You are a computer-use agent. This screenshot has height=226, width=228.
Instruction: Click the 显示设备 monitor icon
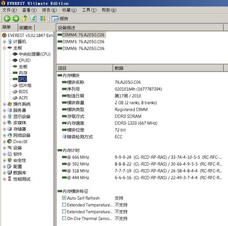pyautogui.click(x=10, y=117)
